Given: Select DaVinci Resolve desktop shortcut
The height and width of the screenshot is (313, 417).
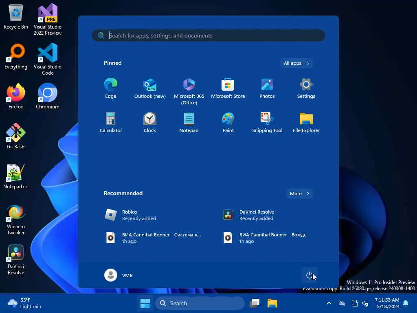Looking at the screenshot, I should (x=16, y=260).
